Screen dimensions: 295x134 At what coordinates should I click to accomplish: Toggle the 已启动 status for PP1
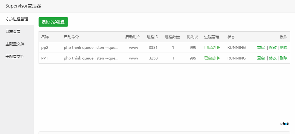pyautogui.click(x=212, y=58)
